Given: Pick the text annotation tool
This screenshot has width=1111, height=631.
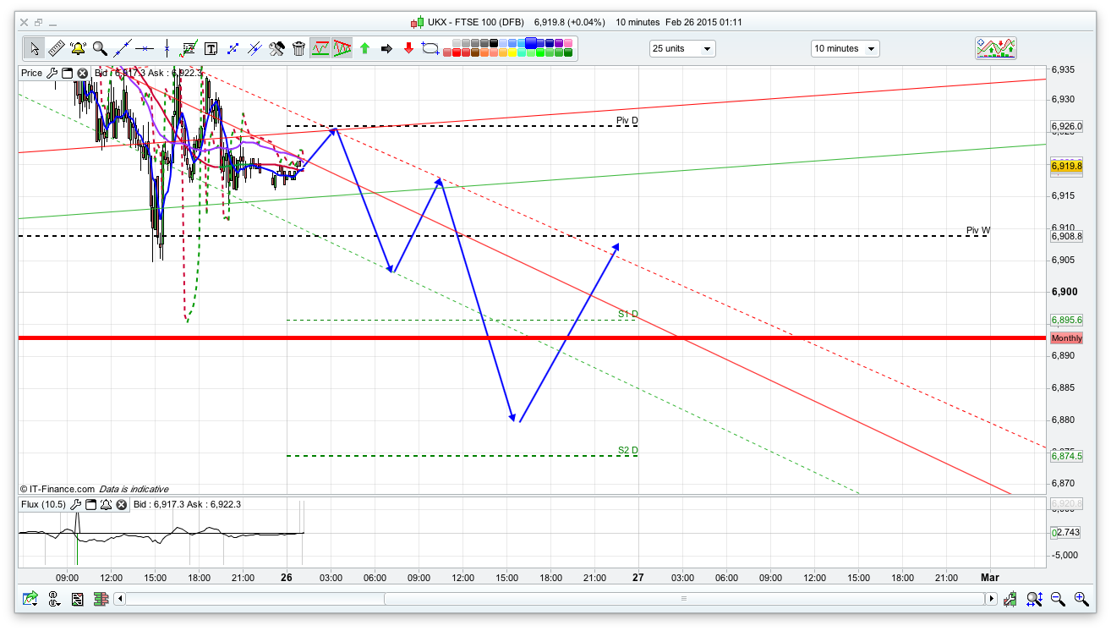Looking at the screenshot, I should [x=211, y=48].
